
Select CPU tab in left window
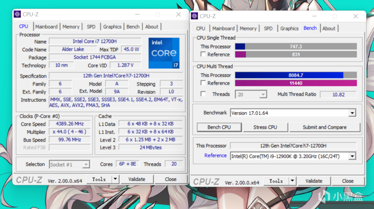click(x=24, y=26)
